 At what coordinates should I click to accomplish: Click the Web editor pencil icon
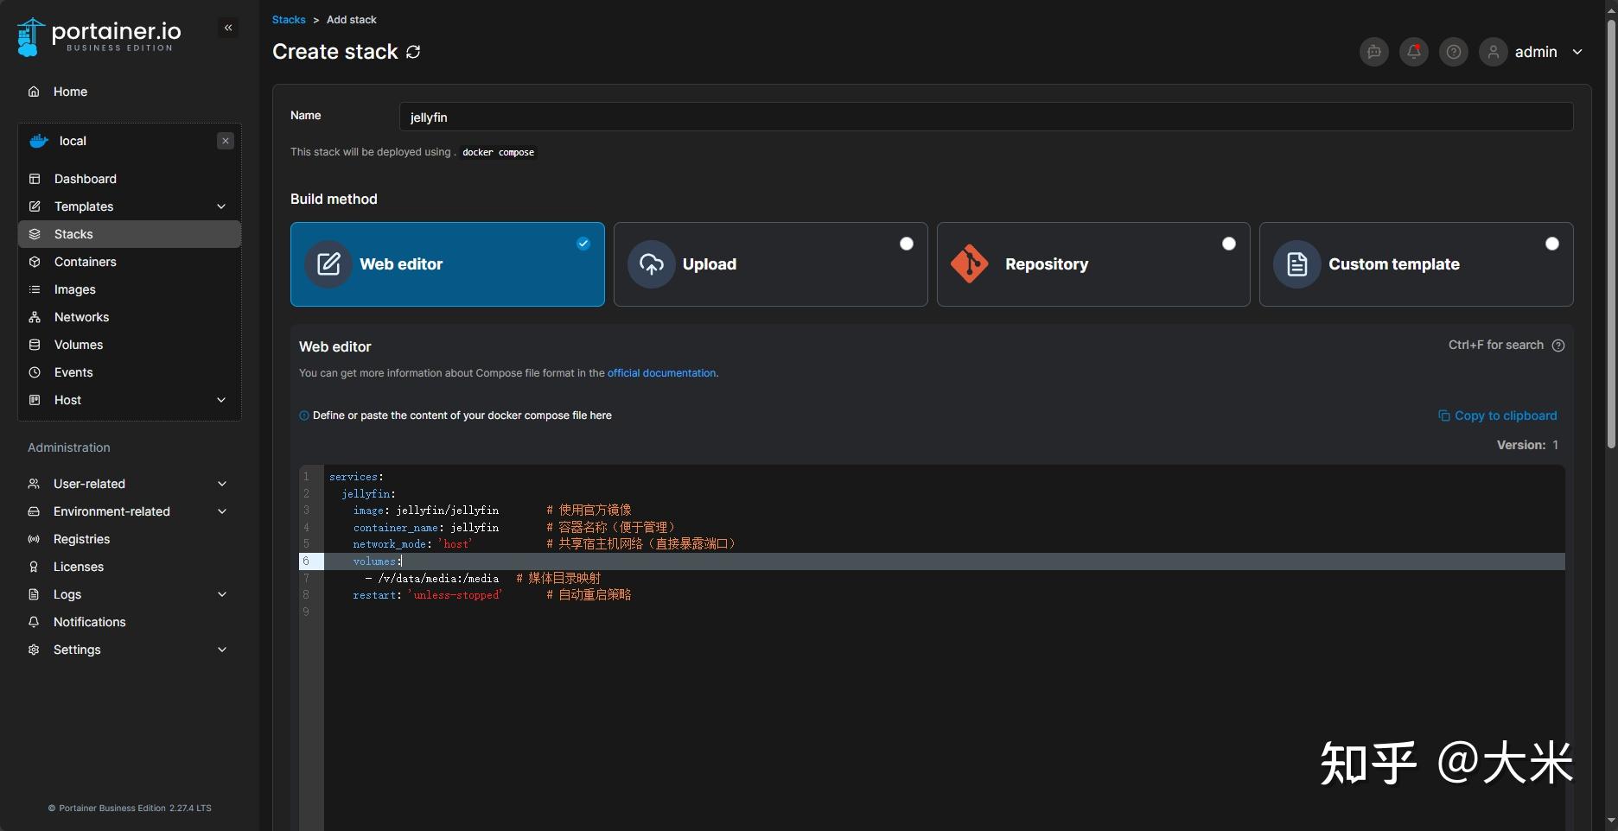[328, 264]
